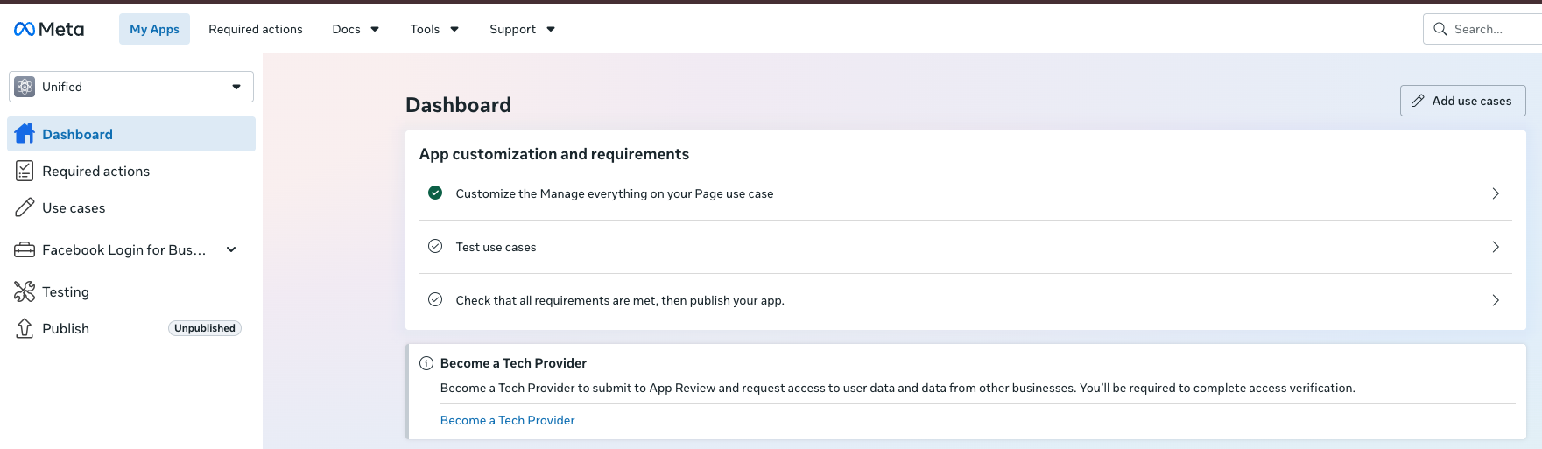This screenshot has height=449, width=1542.
Task: Click the Required actions checklist icon
Action: click(x=25, y=171)
